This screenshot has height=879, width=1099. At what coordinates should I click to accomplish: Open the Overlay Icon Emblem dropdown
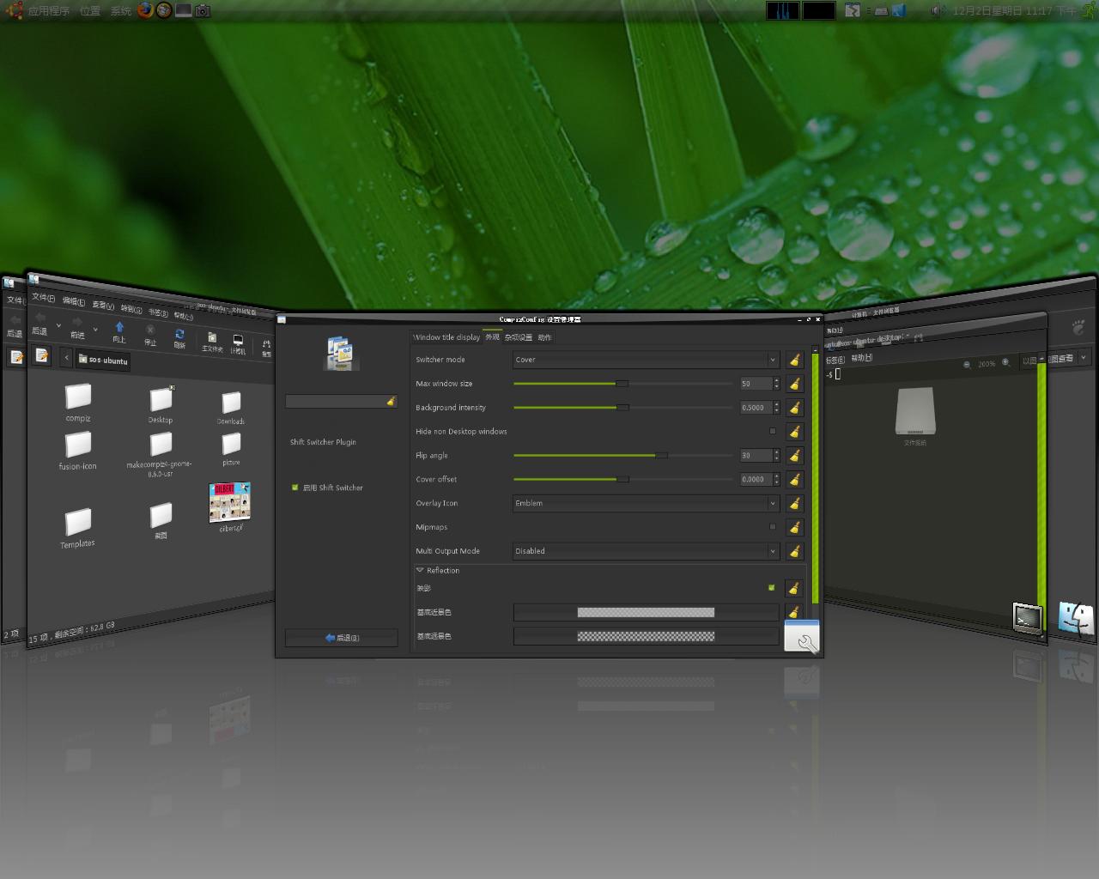[646, 504]
